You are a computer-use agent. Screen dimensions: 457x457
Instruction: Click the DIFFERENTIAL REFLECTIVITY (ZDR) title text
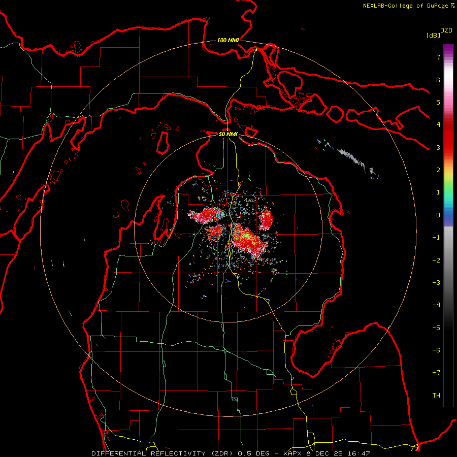162,453
